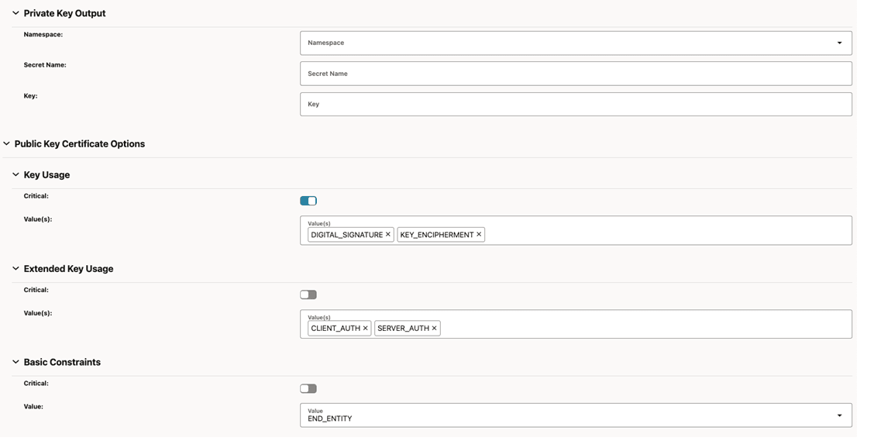874x441 pixels.
Task: Collapse Public Key Certificate Options section
Action: [7, 143]
